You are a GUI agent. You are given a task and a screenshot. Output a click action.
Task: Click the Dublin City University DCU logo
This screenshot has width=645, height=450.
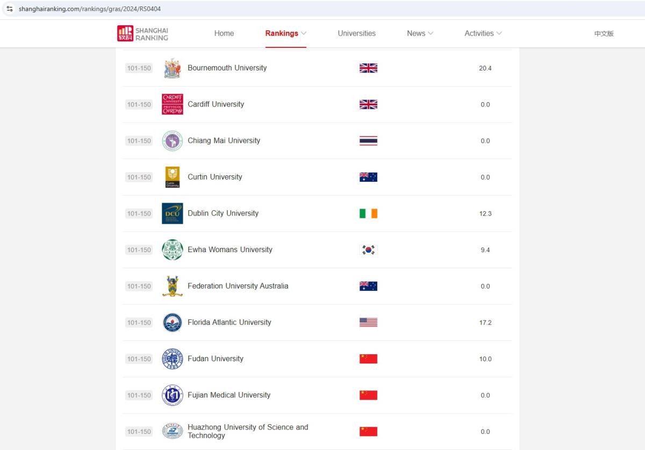point(172,213)
